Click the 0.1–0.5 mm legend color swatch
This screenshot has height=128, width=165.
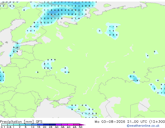tap(4, 125)
